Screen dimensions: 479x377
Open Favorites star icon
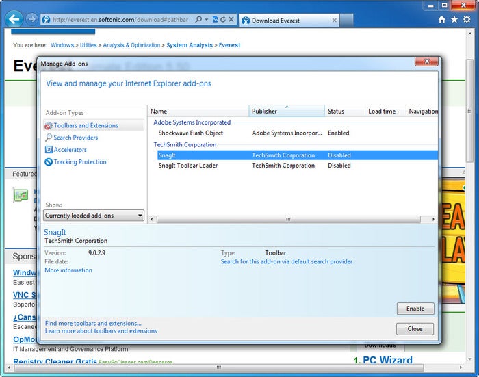[454, 20]
